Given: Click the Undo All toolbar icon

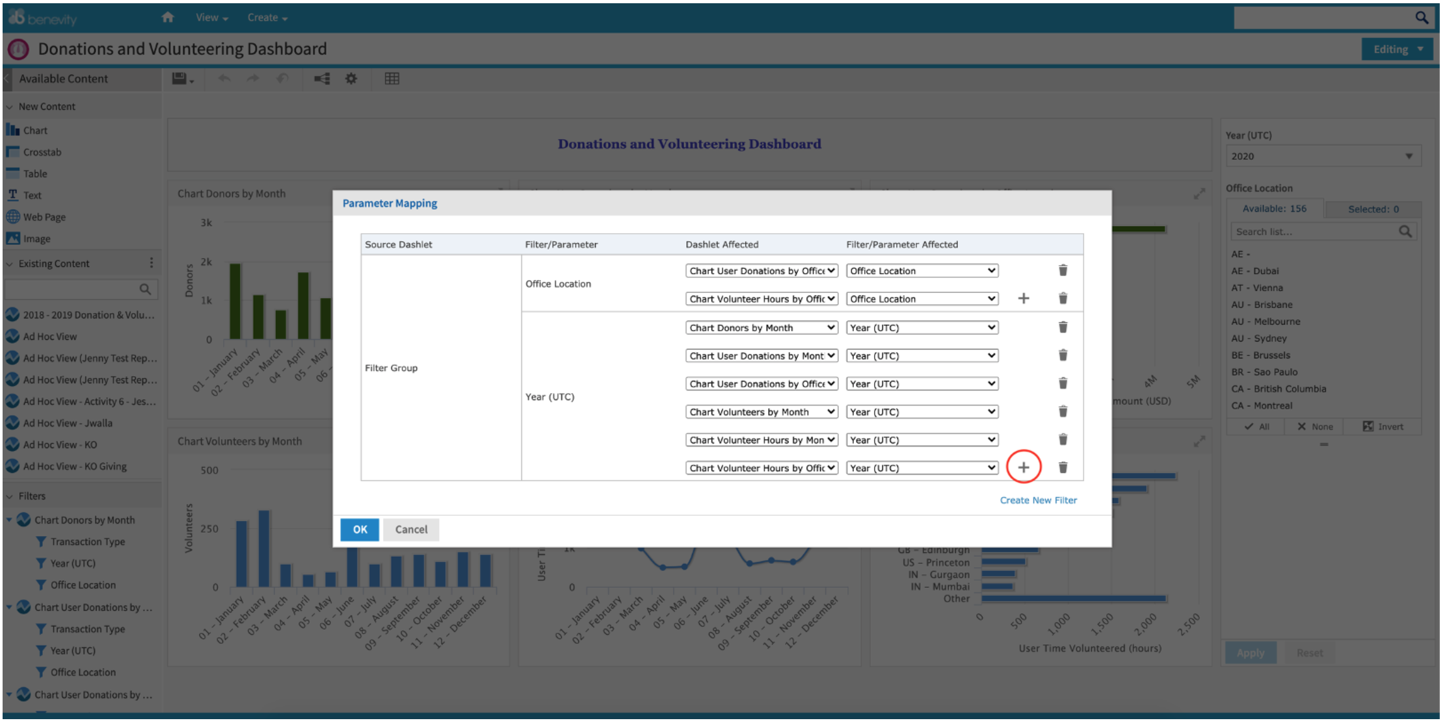Looking at the screenshot, I should (x=282, y=79).
